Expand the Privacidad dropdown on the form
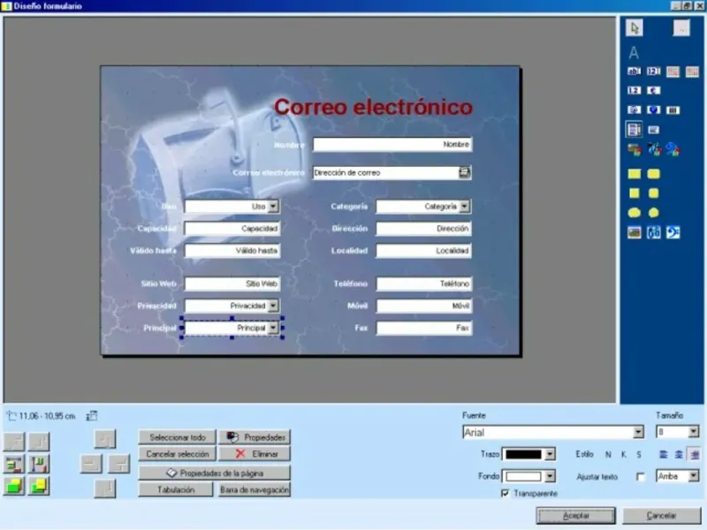The width and height of the screenshot is (707, 530). pos(273,306)
